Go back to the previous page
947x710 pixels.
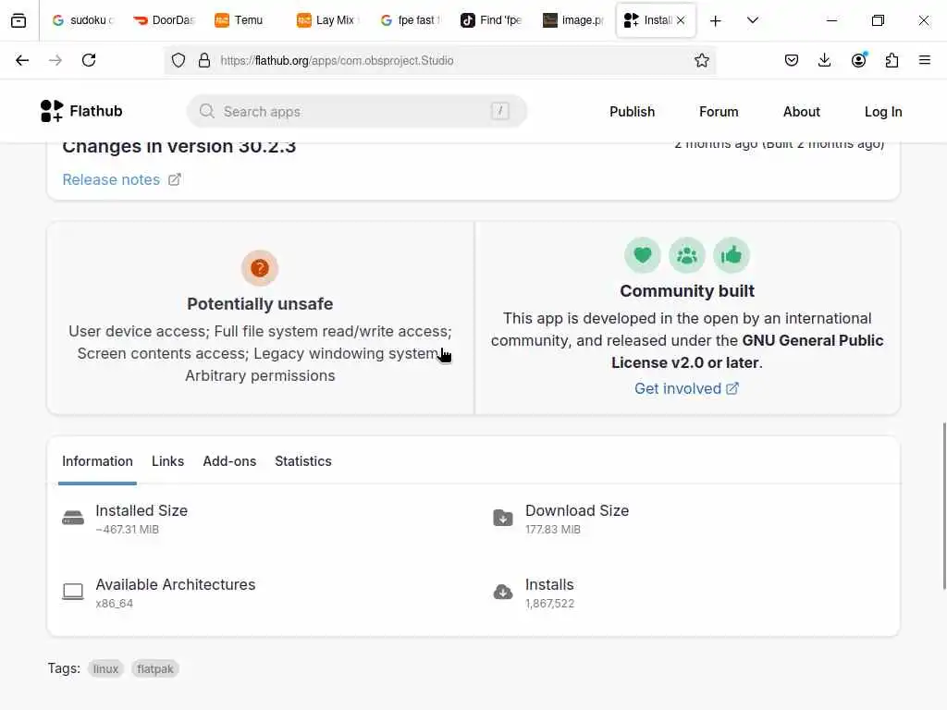[22, 60]
